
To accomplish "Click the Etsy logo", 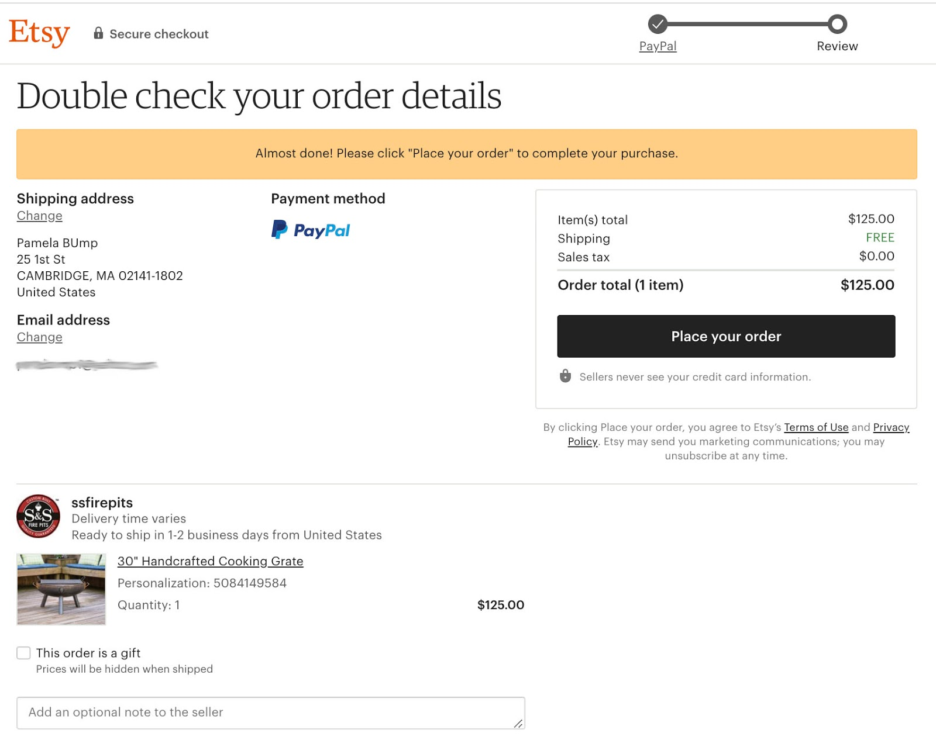I will [39, 33].
